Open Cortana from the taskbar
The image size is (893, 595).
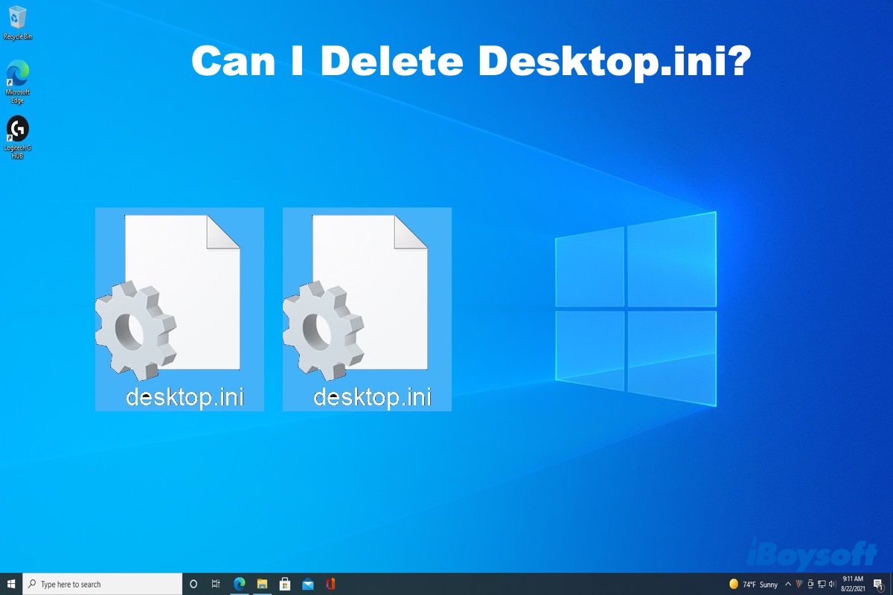click(x=193, y=584)
